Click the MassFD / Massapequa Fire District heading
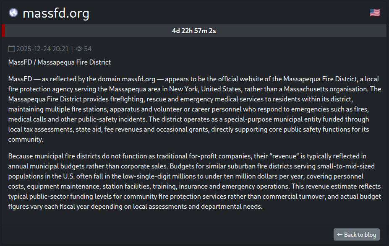389x246 pixels. click(59, 62)
